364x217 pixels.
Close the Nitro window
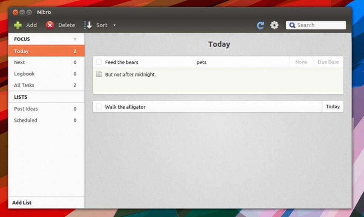15,12
